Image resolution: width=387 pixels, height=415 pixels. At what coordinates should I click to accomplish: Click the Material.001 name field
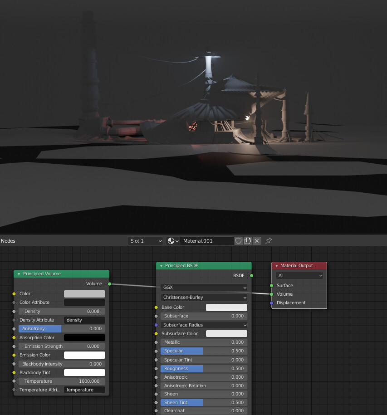207,241
